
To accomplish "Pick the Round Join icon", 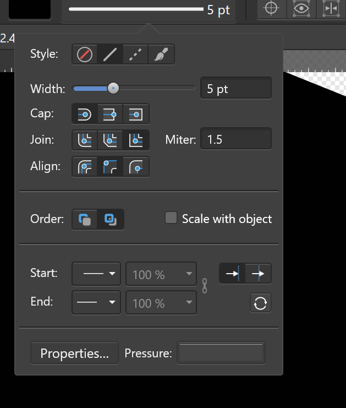I will tap(85, 140).
